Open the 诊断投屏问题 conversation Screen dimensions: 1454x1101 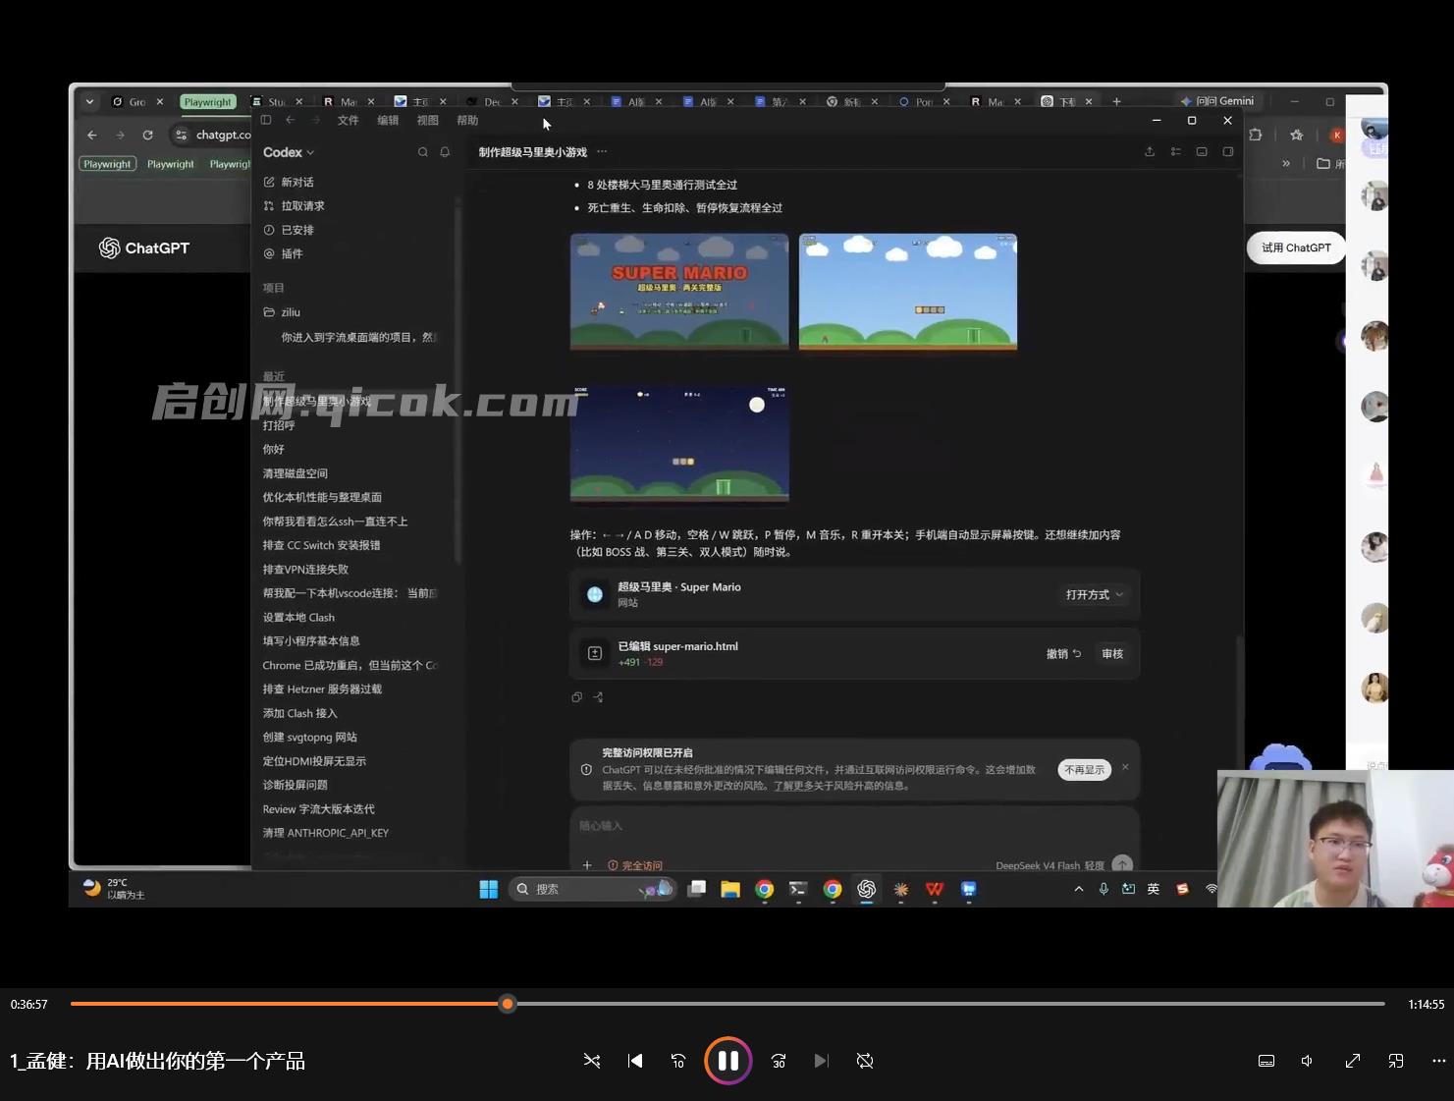(296, 785)
